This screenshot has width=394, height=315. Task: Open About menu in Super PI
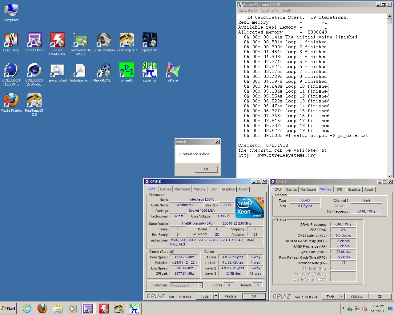click(269, 10)
